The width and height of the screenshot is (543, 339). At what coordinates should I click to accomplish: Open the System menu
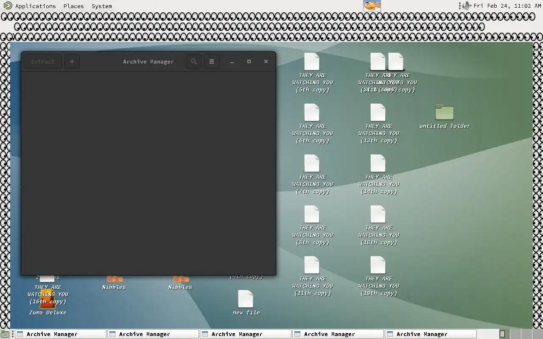click(x=102, y=6)
